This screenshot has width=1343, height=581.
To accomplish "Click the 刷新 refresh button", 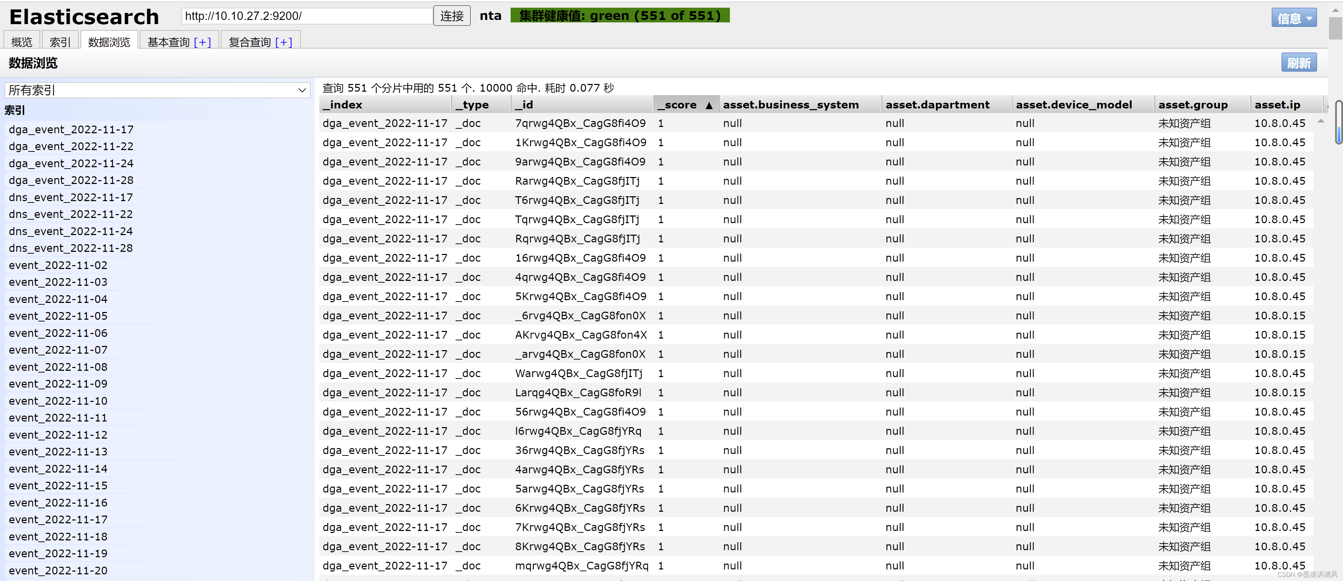I will click(1299, 63).
